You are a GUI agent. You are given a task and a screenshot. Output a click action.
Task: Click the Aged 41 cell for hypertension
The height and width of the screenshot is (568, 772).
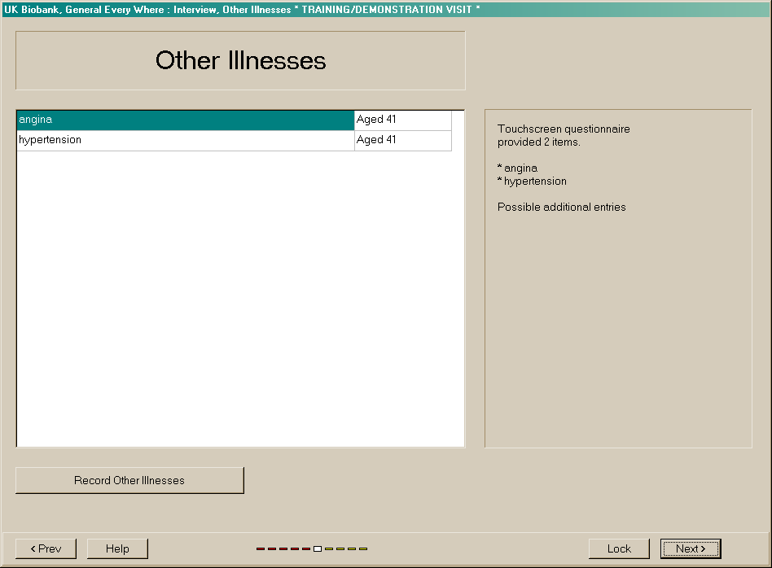[x=402, y=141]
